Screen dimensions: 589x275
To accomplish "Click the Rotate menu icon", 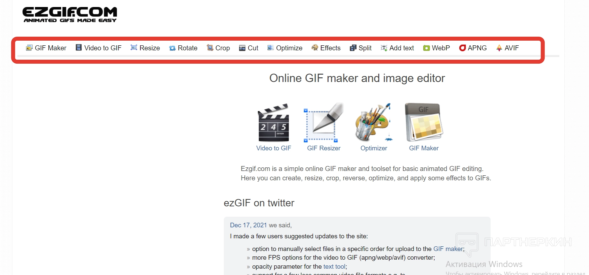I will coord(172,48).
